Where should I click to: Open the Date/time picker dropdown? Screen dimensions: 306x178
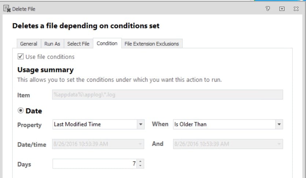click(x=140, y=144)
